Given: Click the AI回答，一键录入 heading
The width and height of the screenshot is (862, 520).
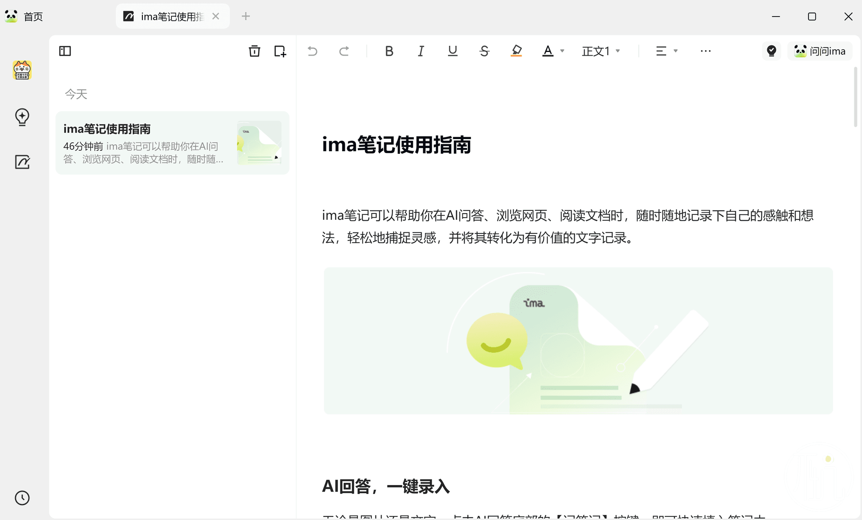Looking at the screenshot, I should click(386, 486).
